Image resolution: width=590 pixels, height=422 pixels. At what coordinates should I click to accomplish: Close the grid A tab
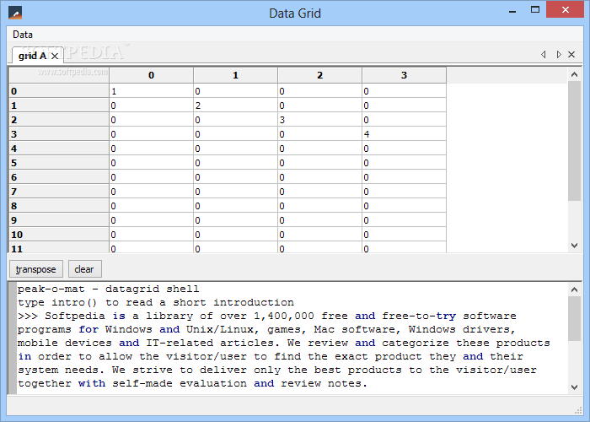click(55, 57)
